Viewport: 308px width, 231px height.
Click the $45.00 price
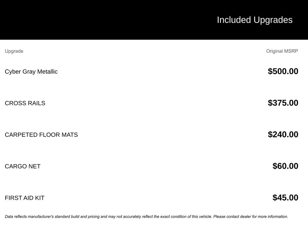[x=285, y=198]
